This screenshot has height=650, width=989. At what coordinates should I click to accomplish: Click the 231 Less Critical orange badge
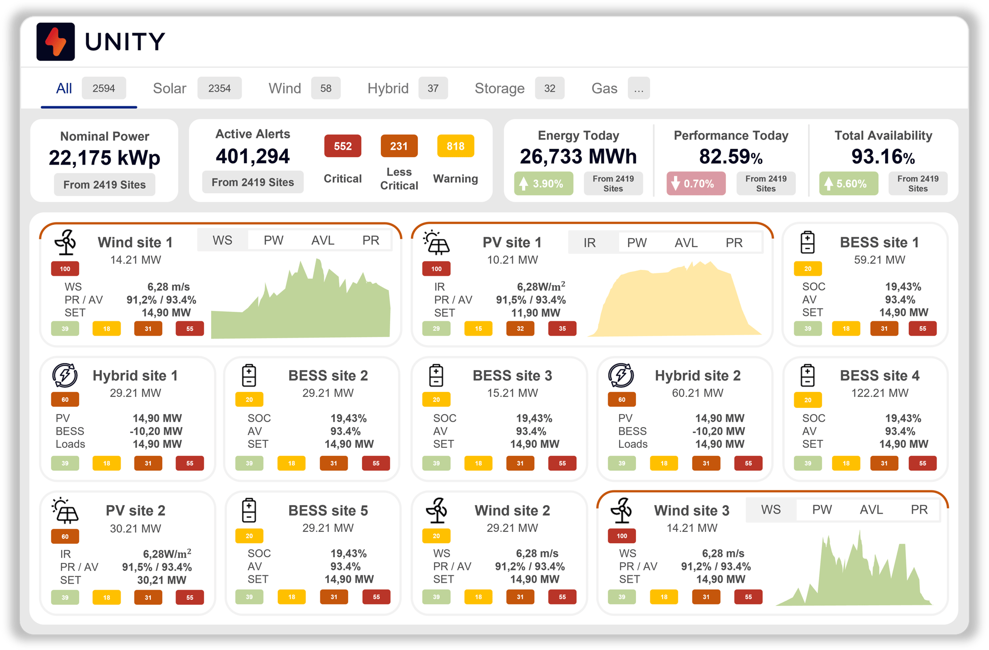pos(399,146)
